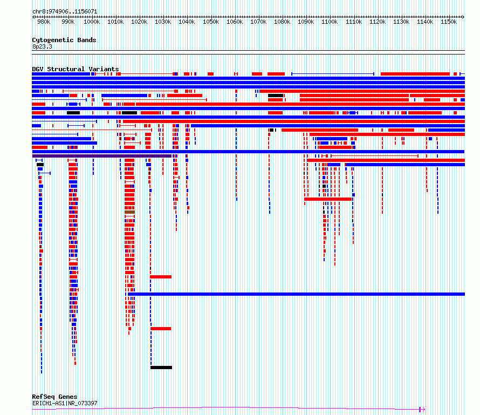Viewport: 480px width, 415px height.
Task: Click the black variant bar near 1080k
Action: tap(276, 96)
